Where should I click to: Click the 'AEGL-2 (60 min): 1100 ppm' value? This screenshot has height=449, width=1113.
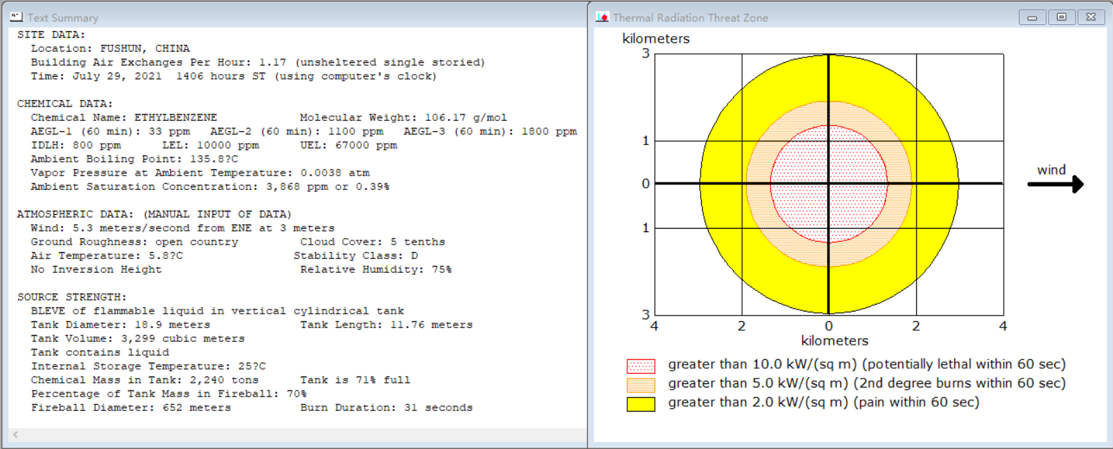click(x=296, y=131)
